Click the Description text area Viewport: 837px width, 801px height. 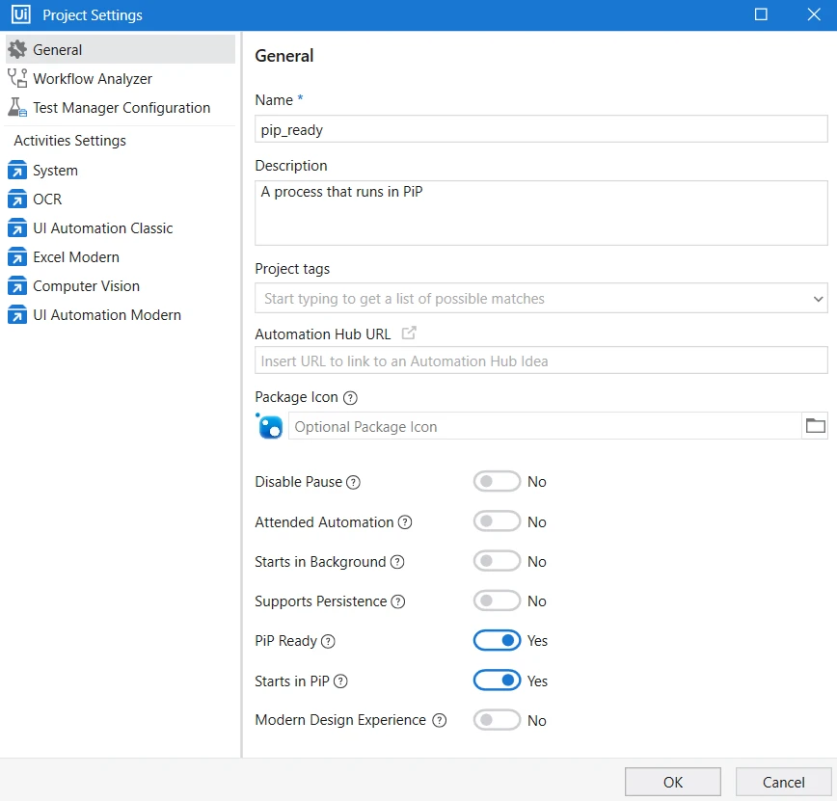541,213
